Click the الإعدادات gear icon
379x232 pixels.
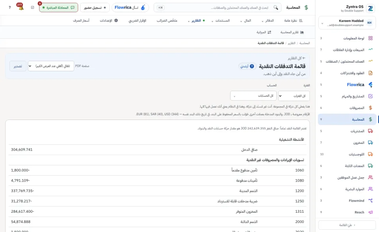click(x=116, y=21)
